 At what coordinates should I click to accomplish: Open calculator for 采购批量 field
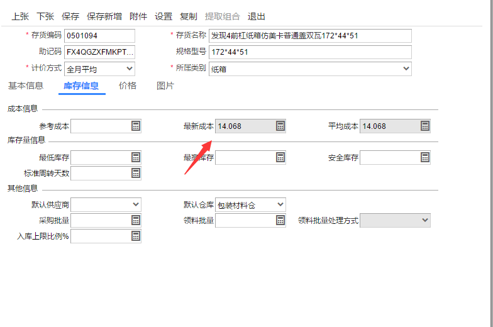(136, 220)
